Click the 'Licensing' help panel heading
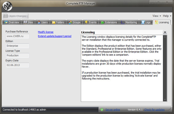The height and width of the screenshot is (114, 174). click(x=88, y=32)
